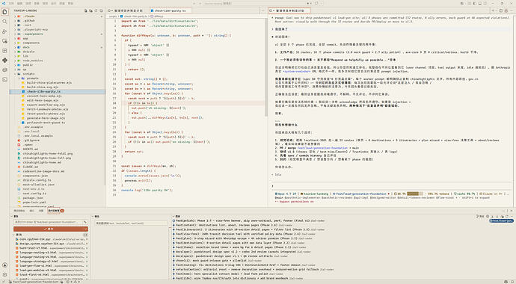This screenshot has height=284, width=516.
Task: Open CLAUDE.md in the file tree
Action: coord(30,167)
